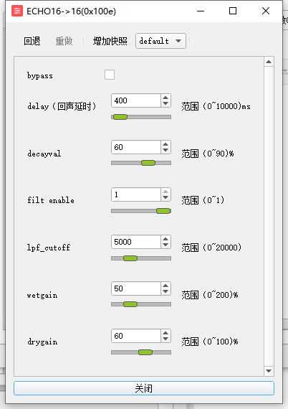Click the 关闭 close button
288x409 pixels.
pyautogui.click(x=144, y=388)
